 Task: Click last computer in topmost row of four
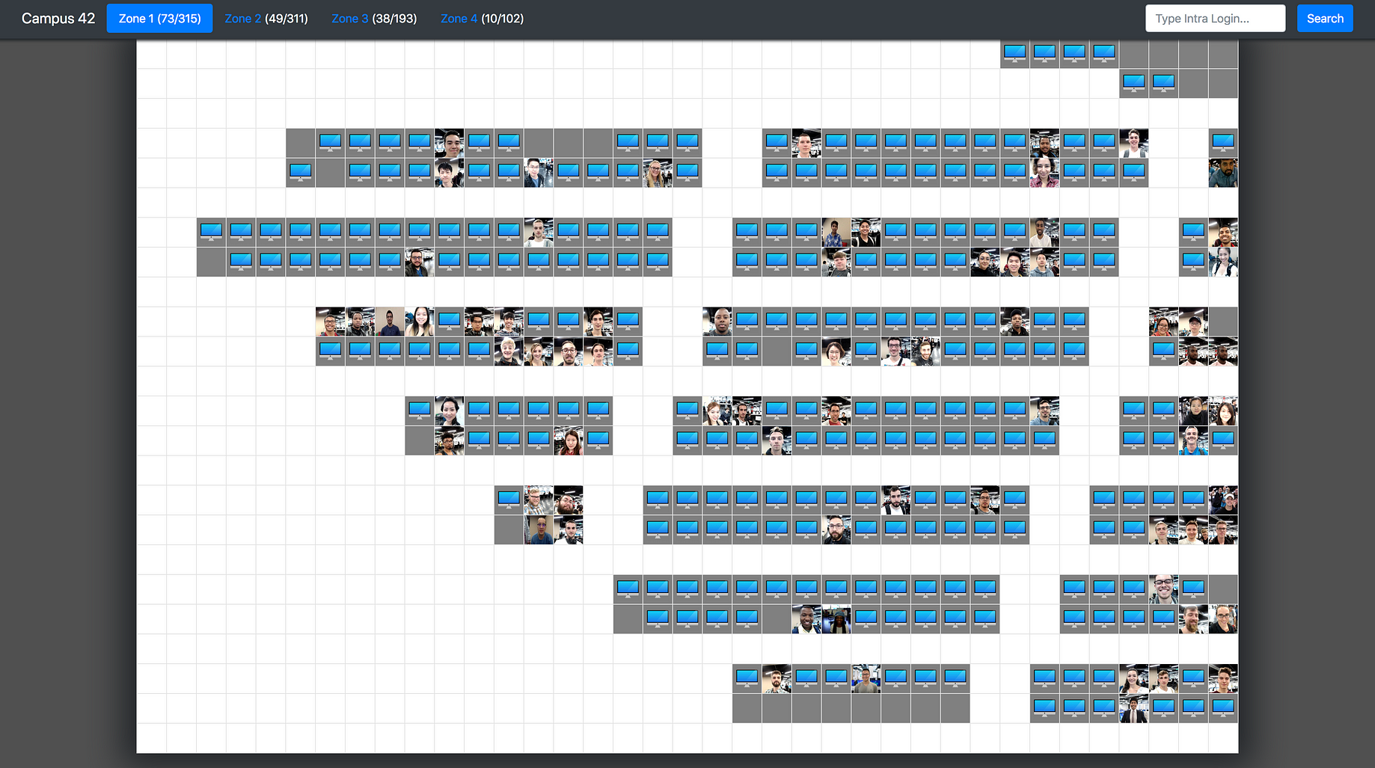pyautogui.click(x=1104, y=54)
